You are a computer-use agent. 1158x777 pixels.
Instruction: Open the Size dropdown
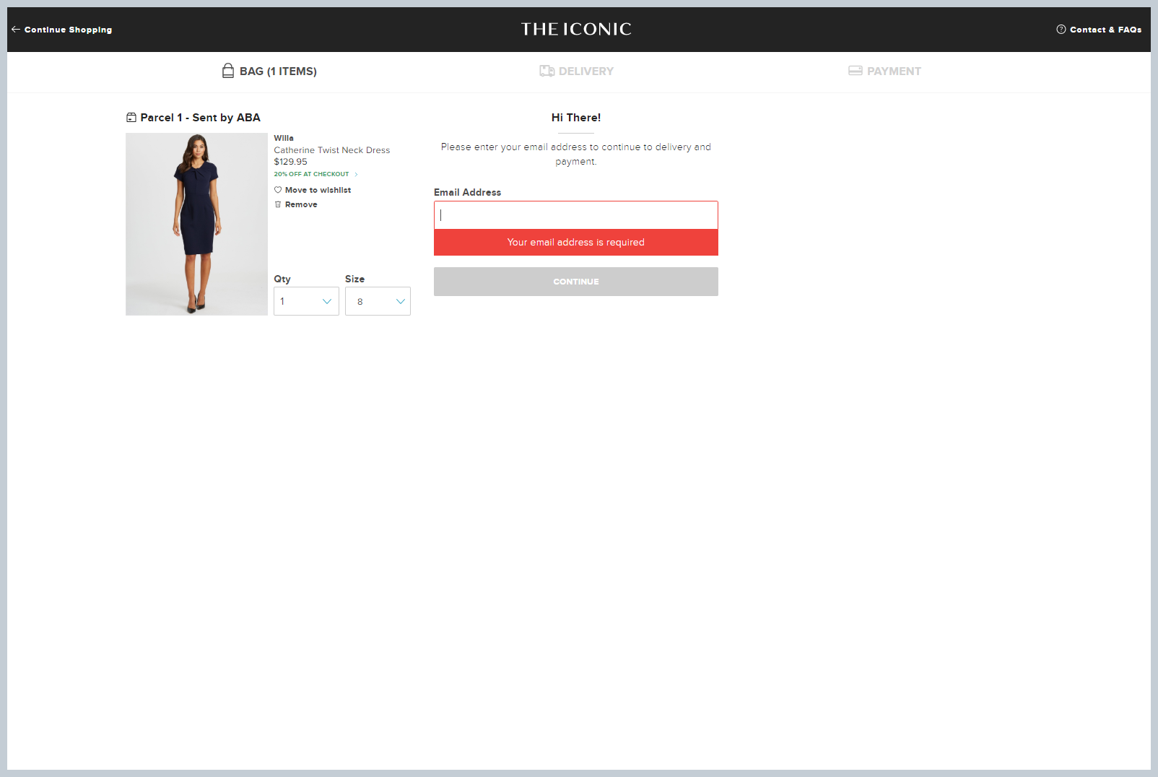click(x=378, y=301)
